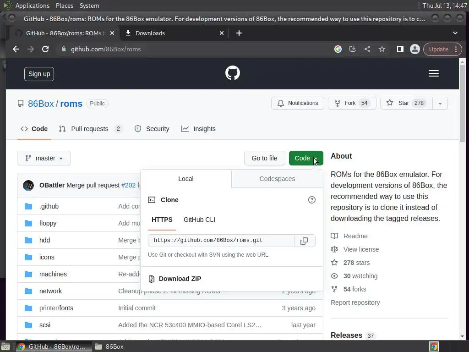Screen dimensions: 469x352
Task: Open the browser side panel icon
Action: tap(400, 49)
